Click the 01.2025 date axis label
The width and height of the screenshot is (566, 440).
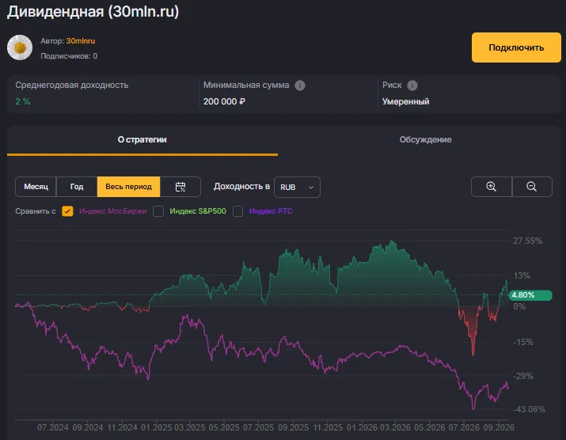click(x=156, y=427)
